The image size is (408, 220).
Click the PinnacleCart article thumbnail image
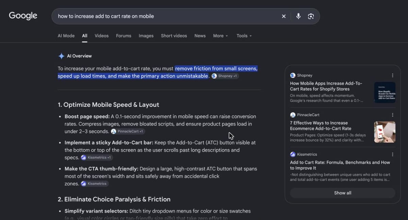385,132
